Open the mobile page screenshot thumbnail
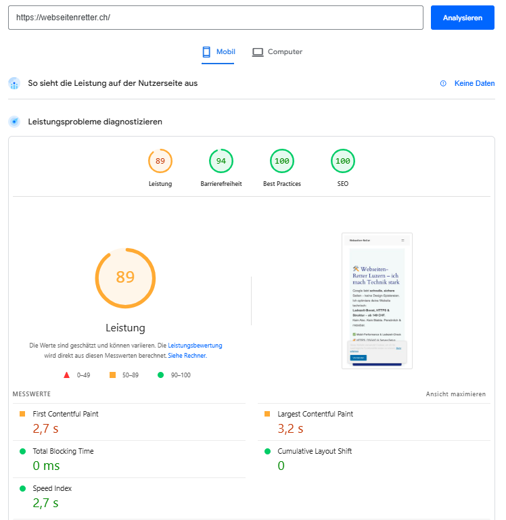Screen dimensions: 506x520 tap(377, 301)
